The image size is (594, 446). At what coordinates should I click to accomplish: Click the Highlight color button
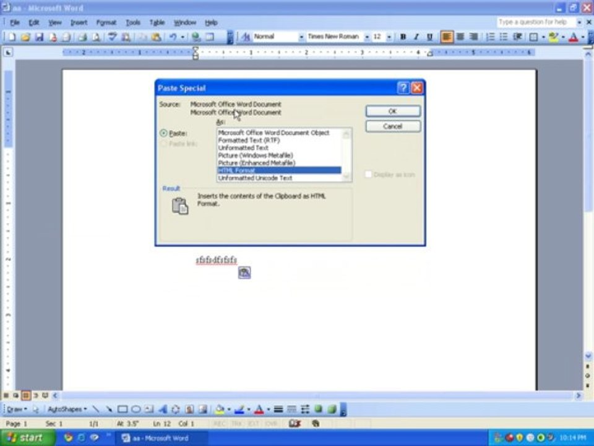[553, 37]
